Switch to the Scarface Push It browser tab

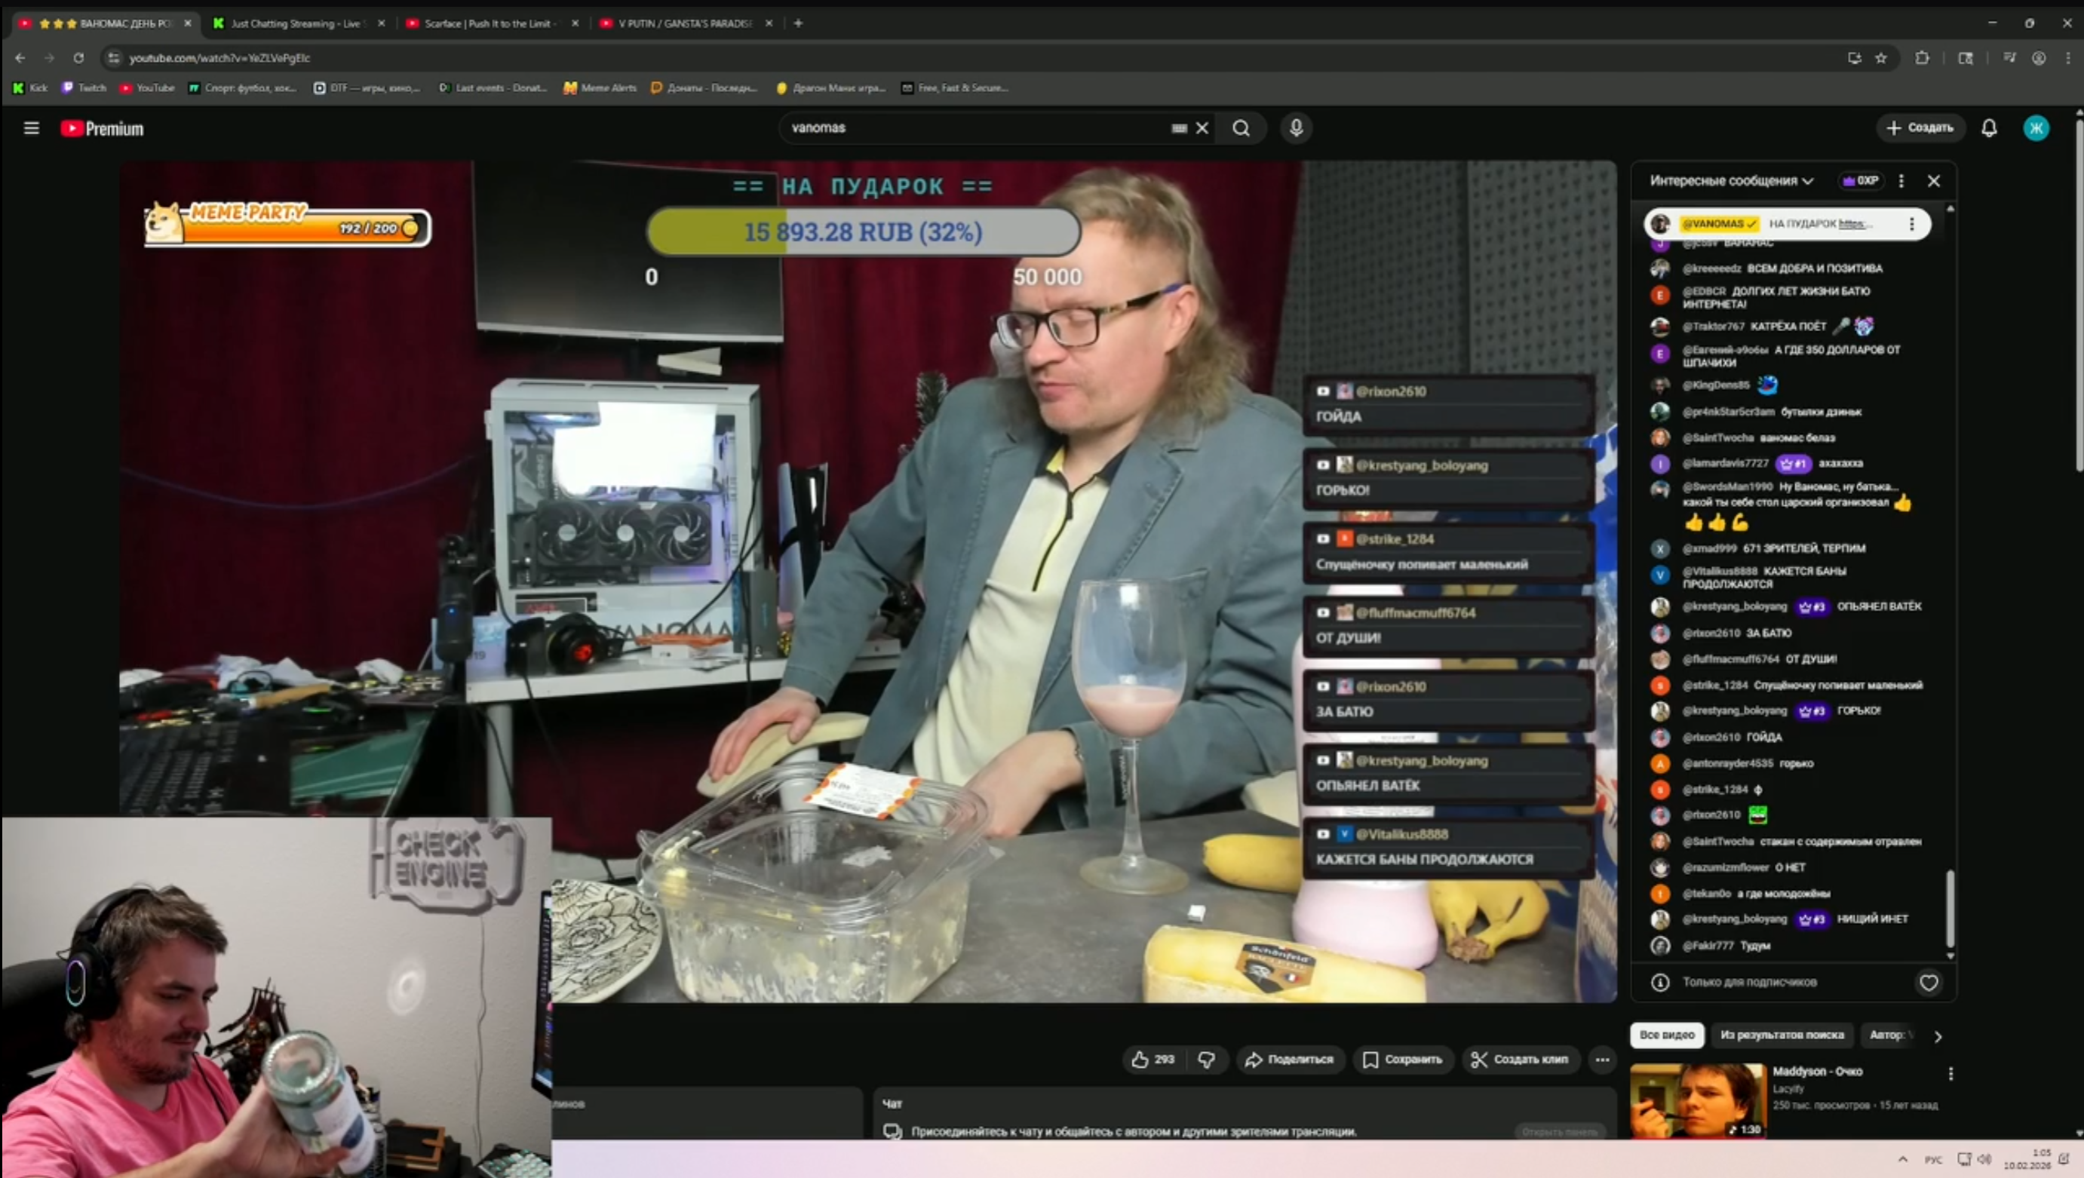point(490,23)
